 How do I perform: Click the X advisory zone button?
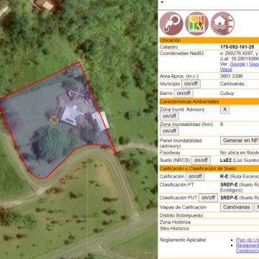coord(224,109)
